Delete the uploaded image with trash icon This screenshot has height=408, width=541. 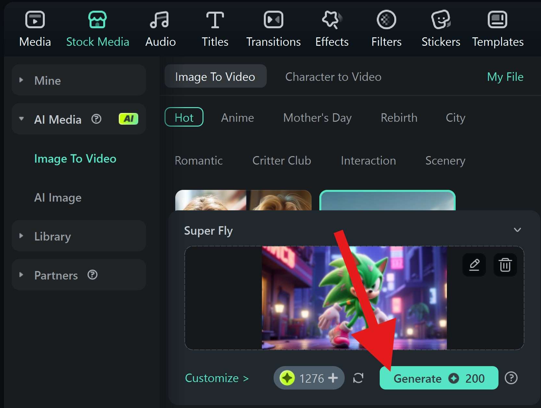tap(505, 265)
